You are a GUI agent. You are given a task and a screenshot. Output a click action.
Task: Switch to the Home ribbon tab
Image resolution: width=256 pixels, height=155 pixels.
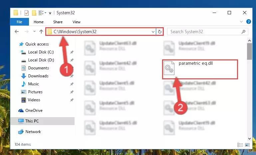[39, 22]
